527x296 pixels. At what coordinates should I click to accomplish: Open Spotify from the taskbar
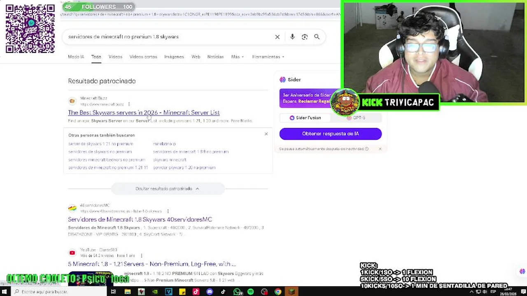[x=251, y=292]
